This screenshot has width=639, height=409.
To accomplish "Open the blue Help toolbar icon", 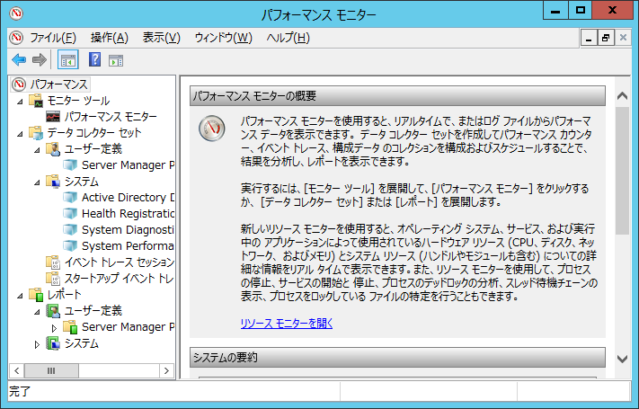I will coord(94,60).
